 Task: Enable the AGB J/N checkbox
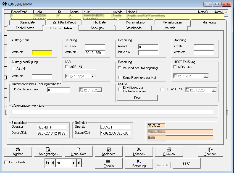click(67, 67)
